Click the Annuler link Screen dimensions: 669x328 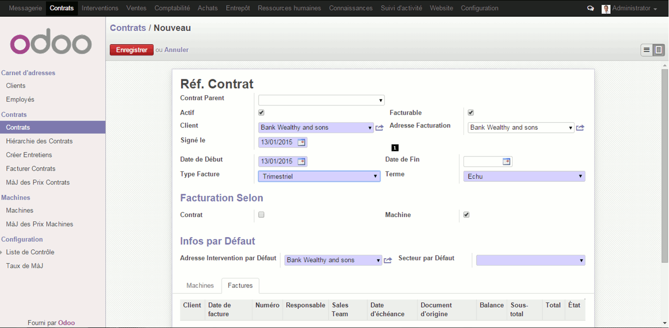click(x=177, y=50)
